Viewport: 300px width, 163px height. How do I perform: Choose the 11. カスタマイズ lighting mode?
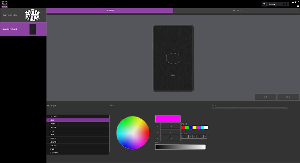(x=78, y=153)
